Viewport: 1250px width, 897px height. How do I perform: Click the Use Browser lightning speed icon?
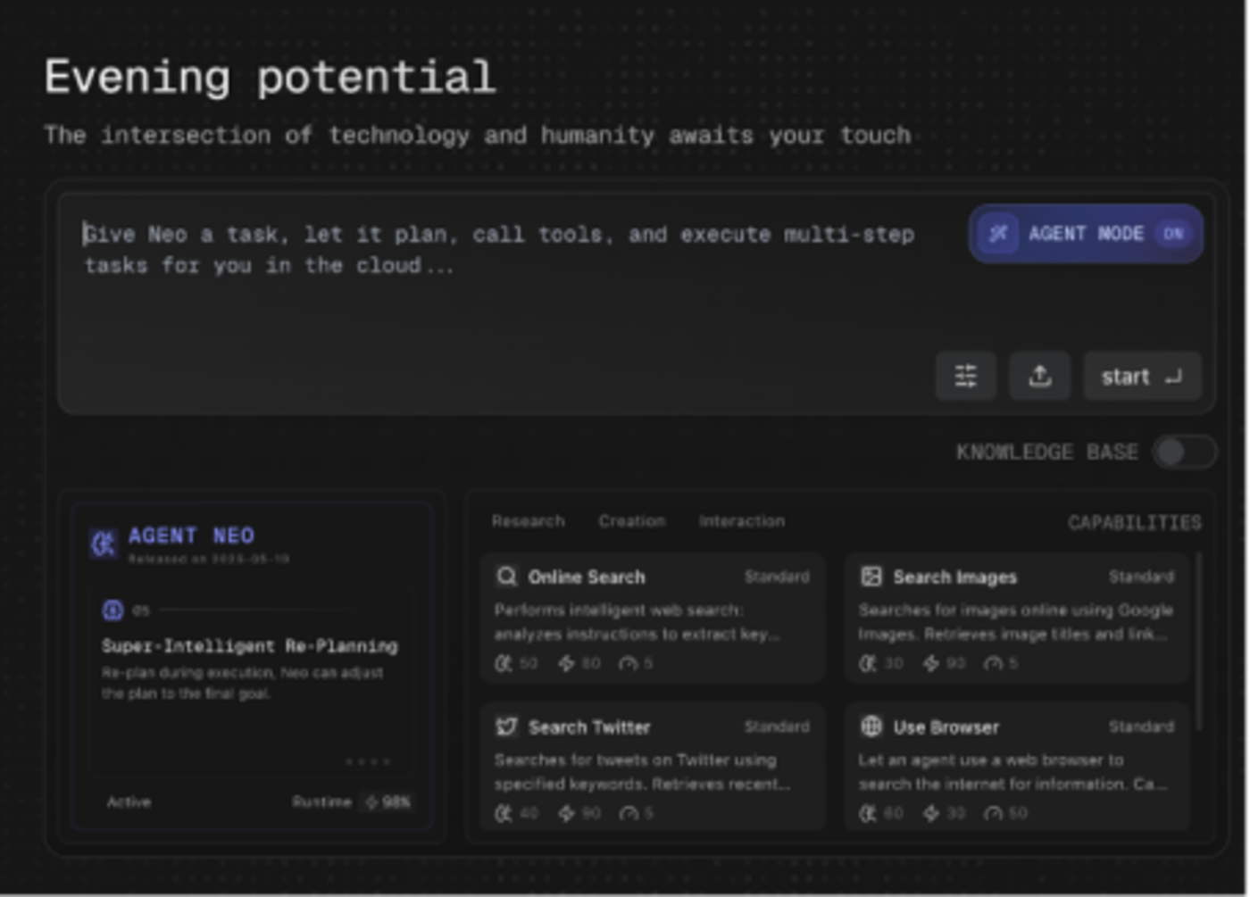pos(930,813)
